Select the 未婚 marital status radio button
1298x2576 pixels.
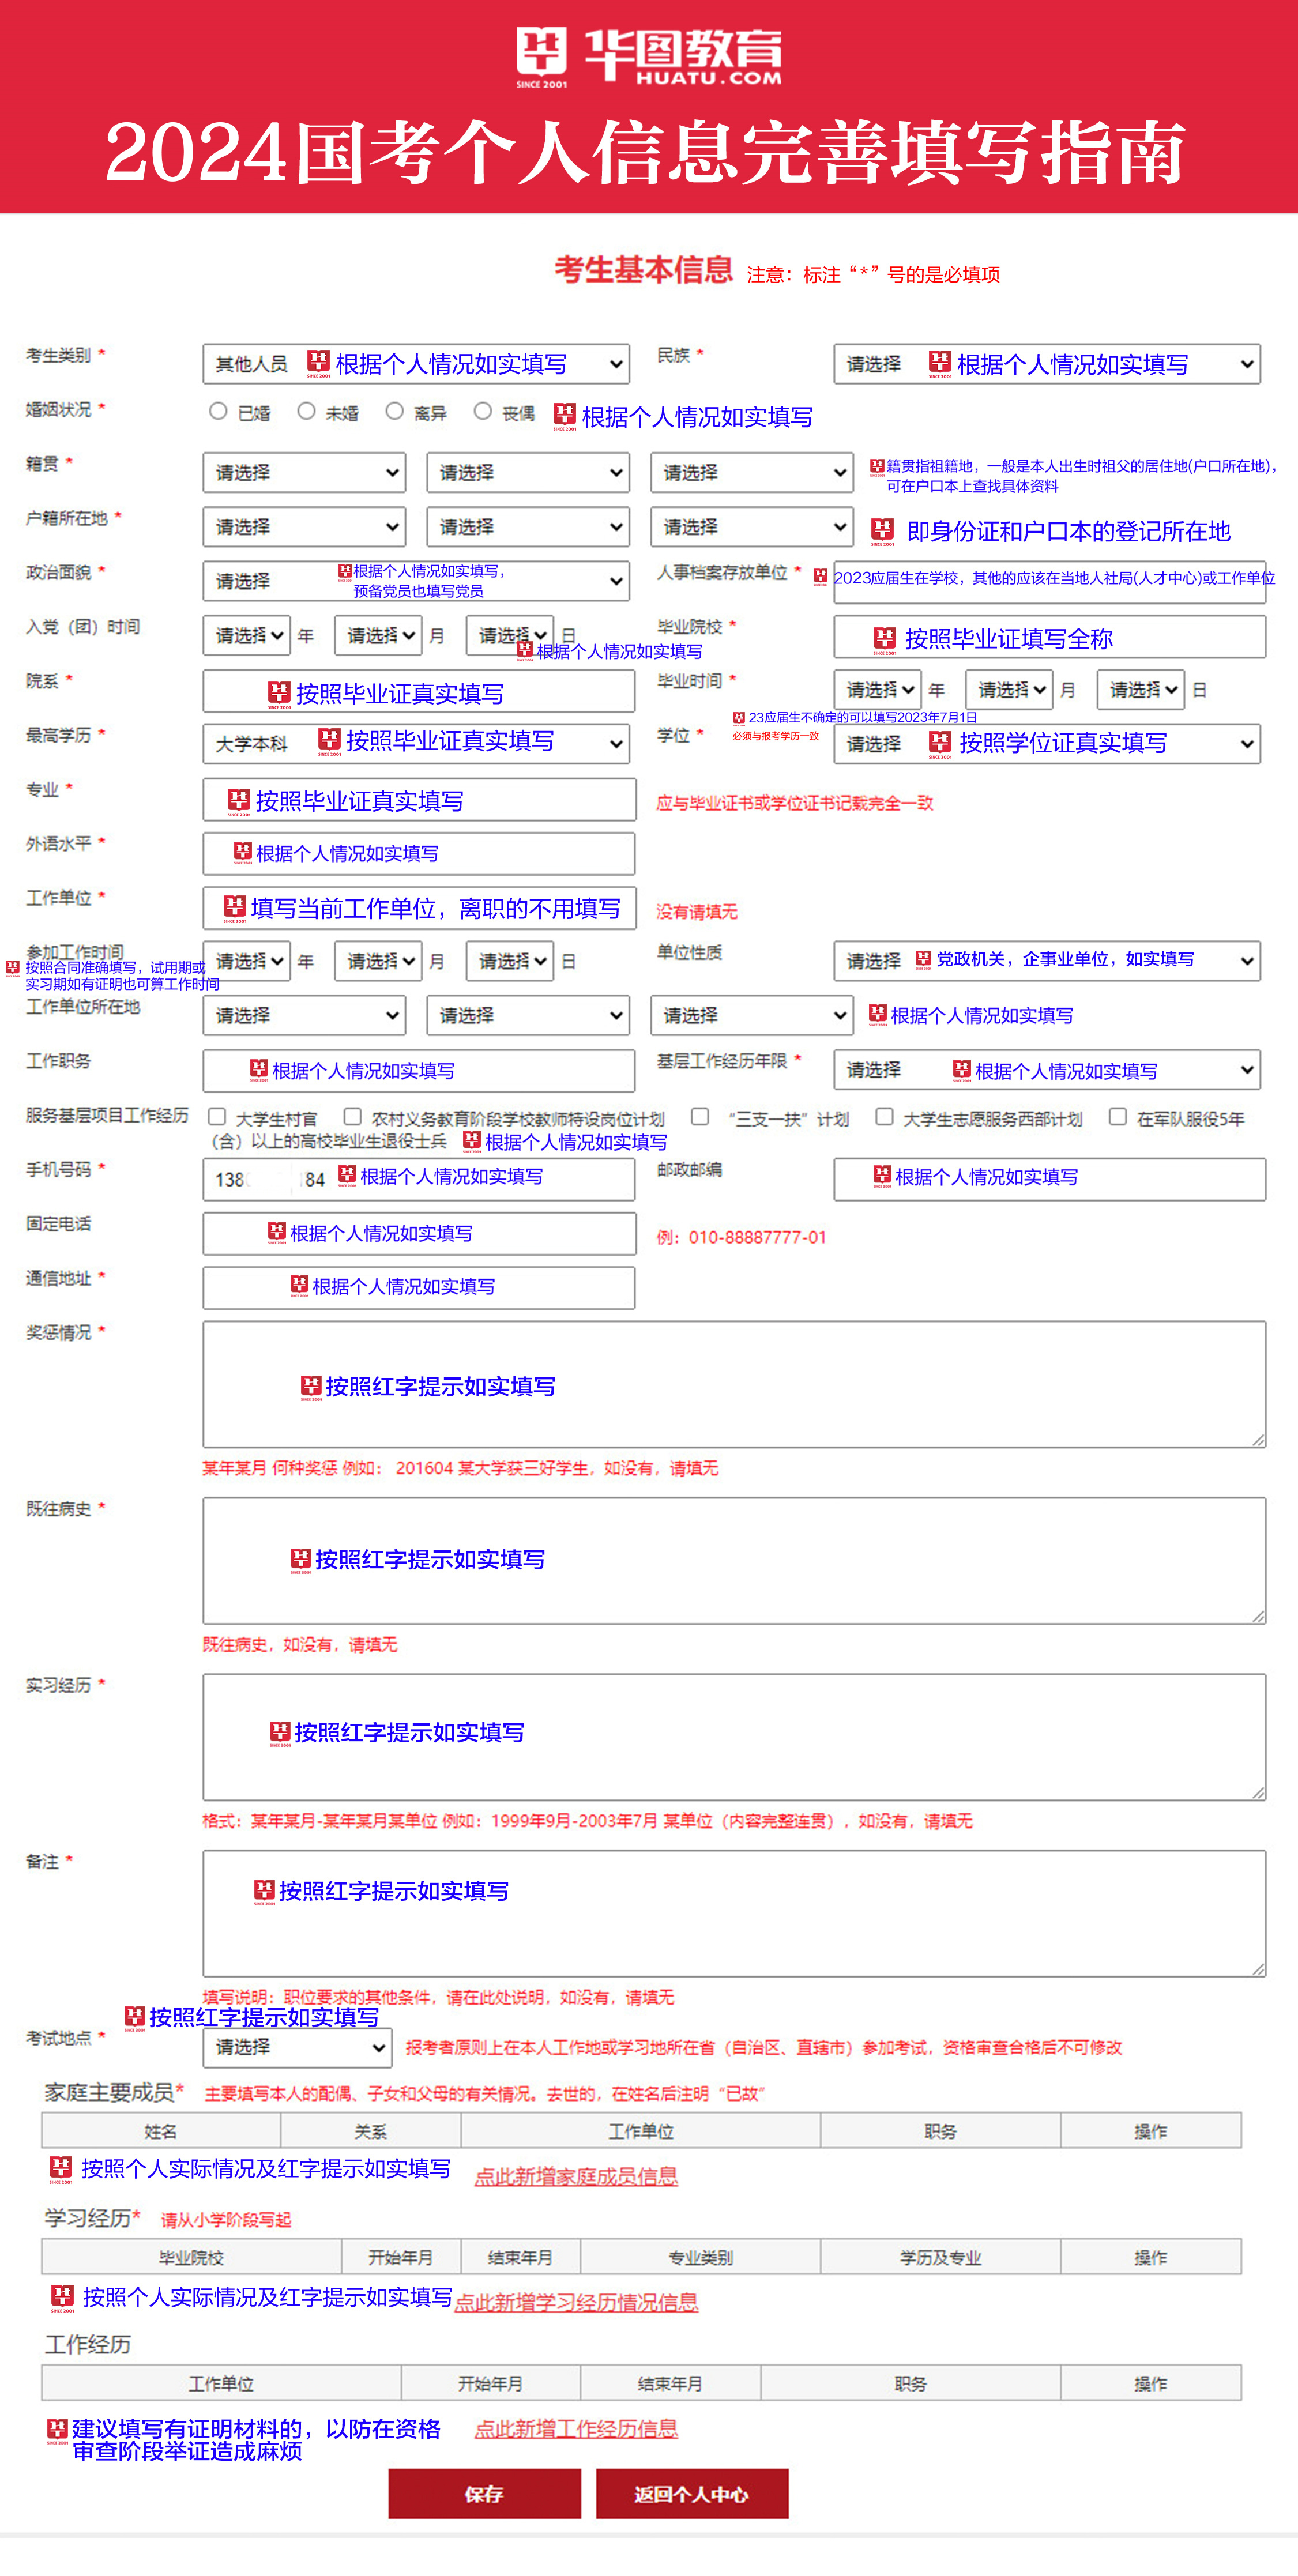[x=306, y=411]
